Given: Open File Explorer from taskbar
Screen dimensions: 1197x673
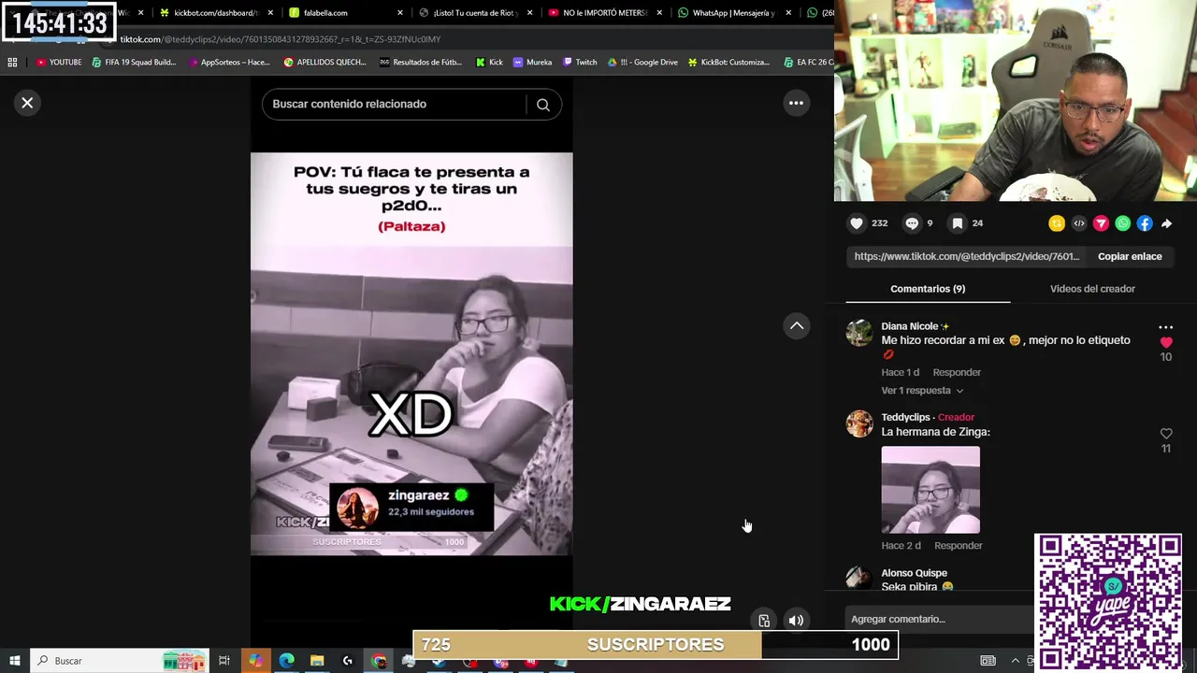Looking at the screenshot, I should pos(317,661).
